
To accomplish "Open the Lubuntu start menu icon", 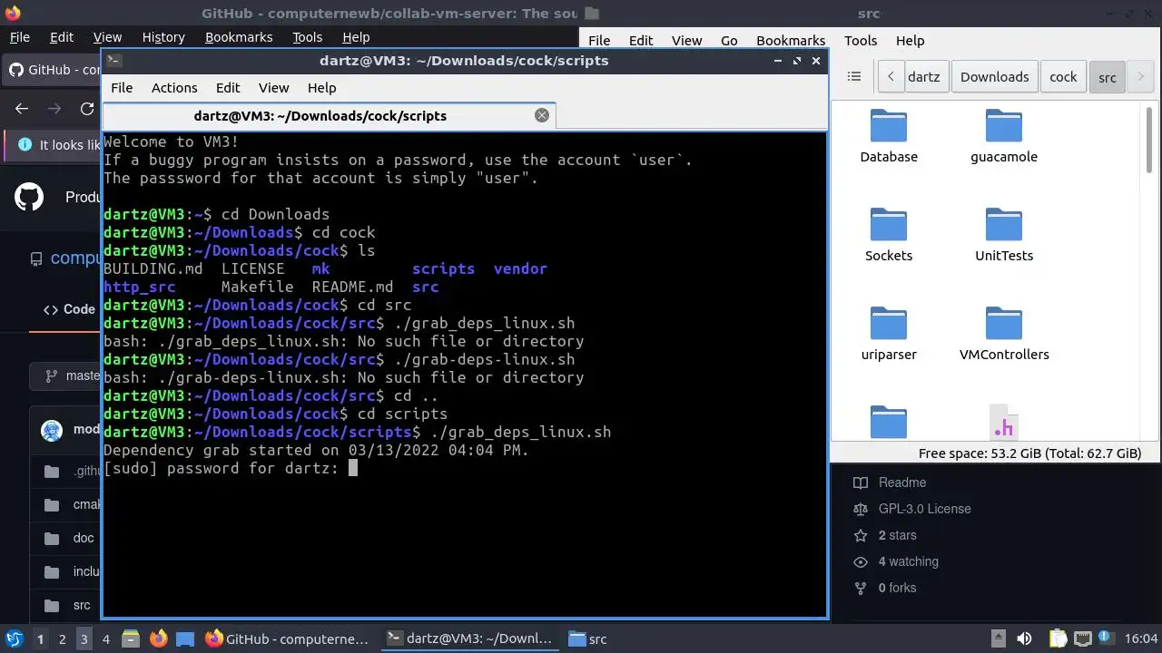I will (x=15, y=638).
